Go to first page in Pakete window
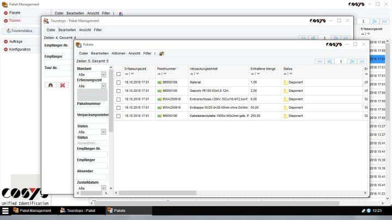The width and height of the screenshot is (392, 220). [x=319, y=61]
